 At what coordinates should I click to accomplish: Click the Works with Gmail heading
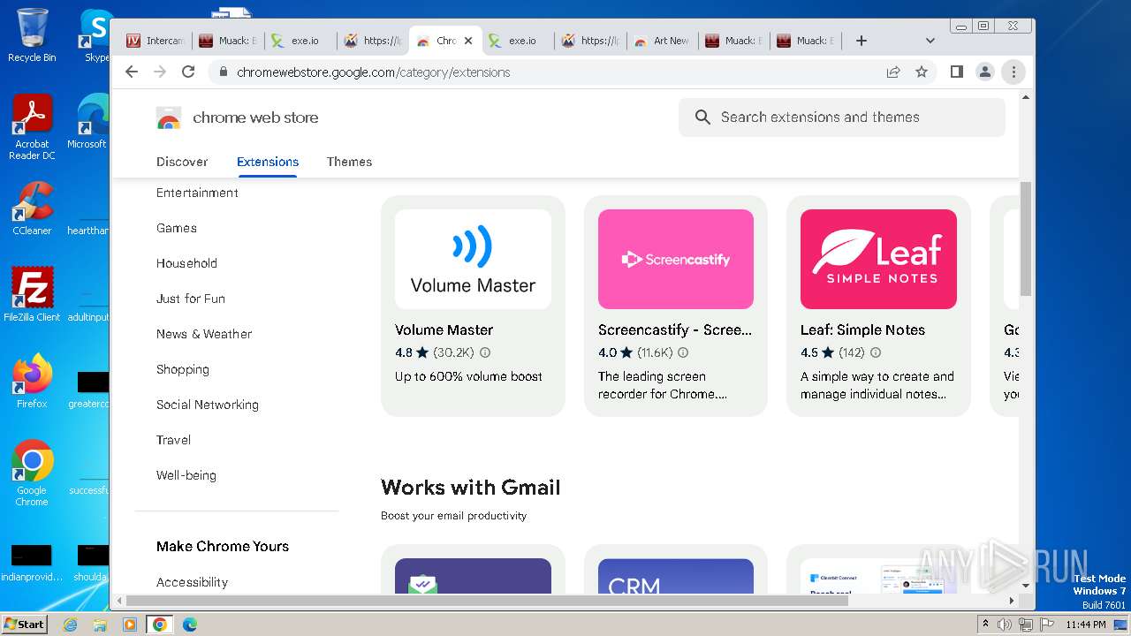tap(471, 488)
